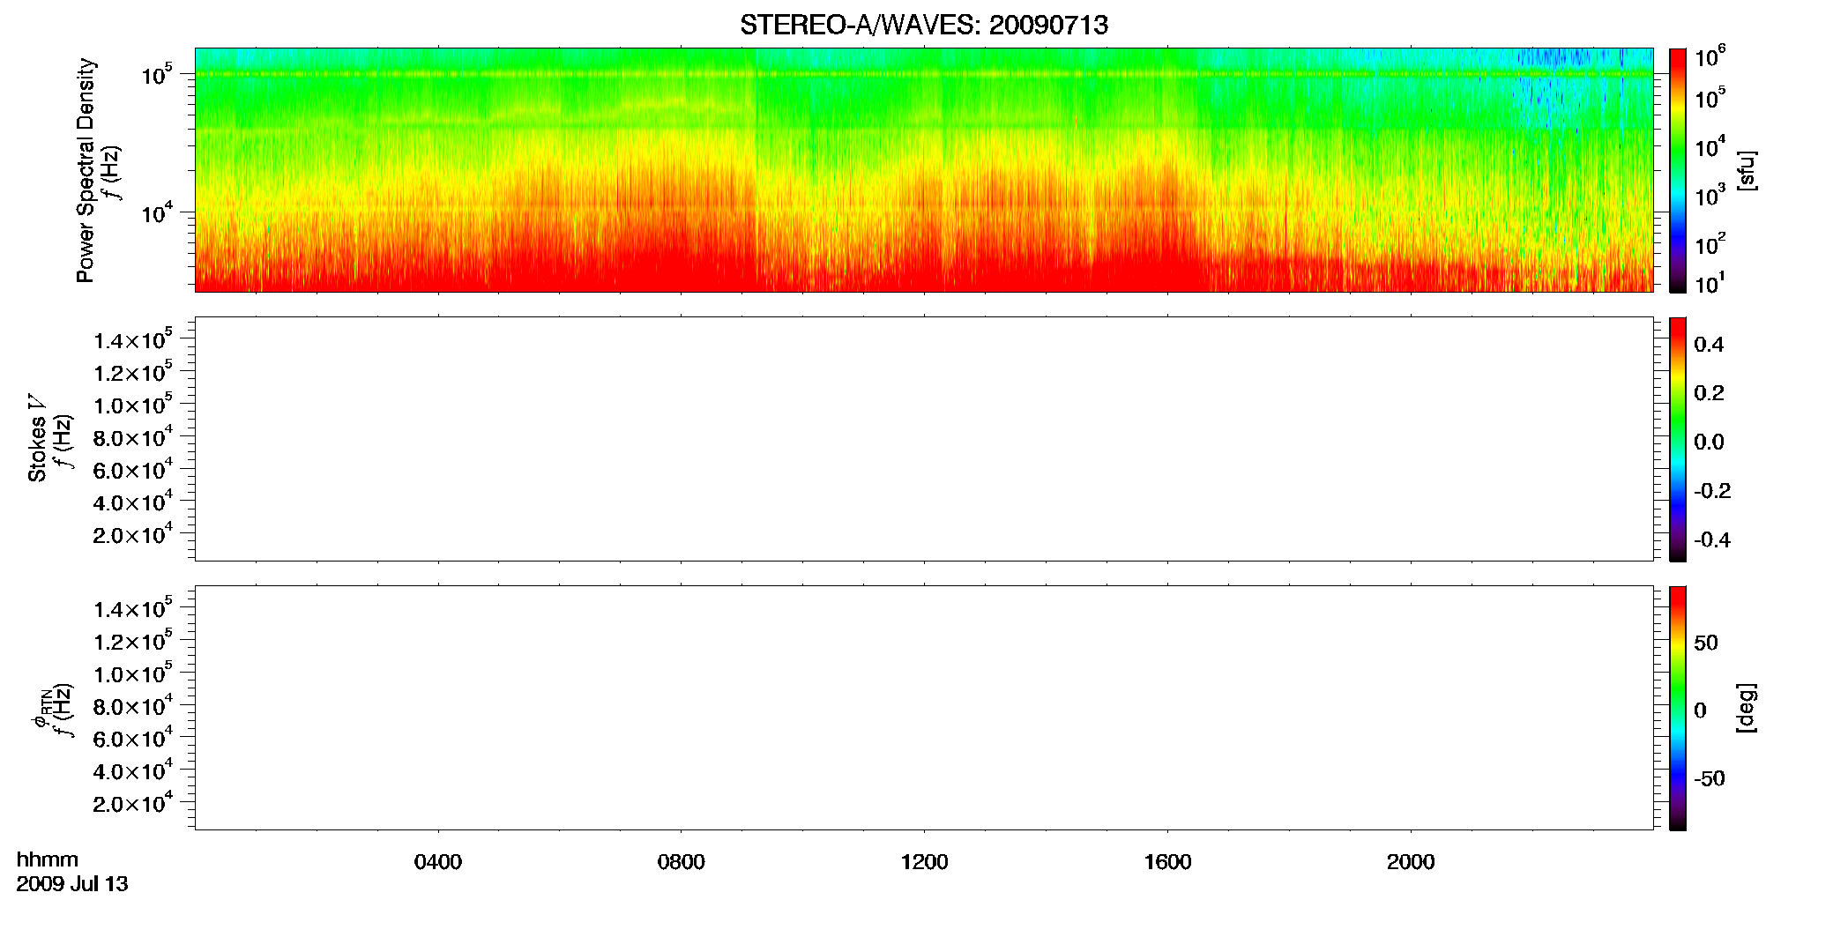Click the 2009 Jul 13 date label
The image size is (1848, 952).
tap(72, 883)
